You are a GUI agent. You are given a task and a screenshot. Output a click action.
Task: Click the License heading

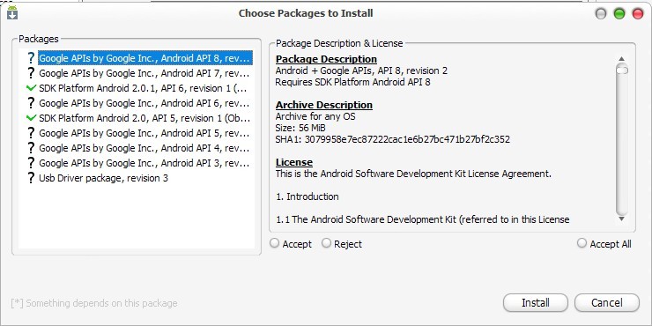pyautogui.click(x=294, y=162)
